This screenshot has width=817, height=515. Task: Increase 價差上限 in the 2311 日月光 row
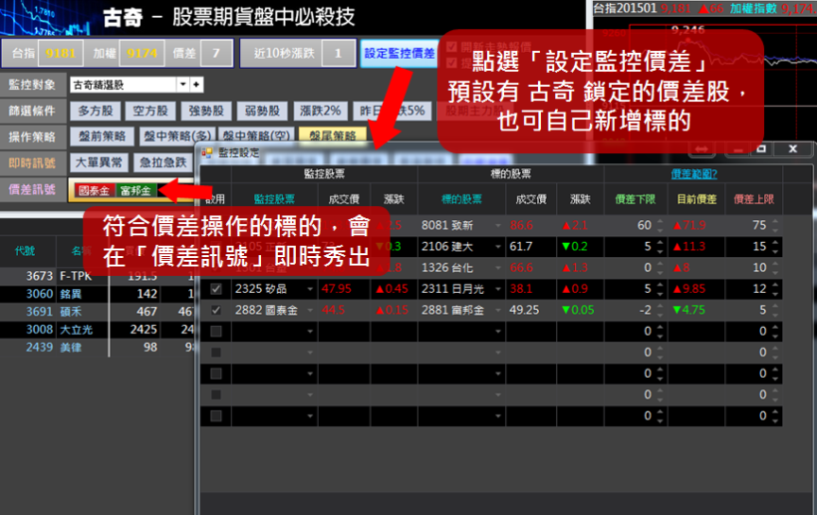[775, 284]
